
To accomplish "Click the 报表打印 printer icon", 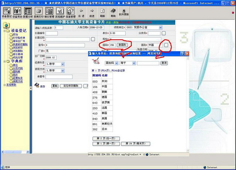I will pos(38,12).
